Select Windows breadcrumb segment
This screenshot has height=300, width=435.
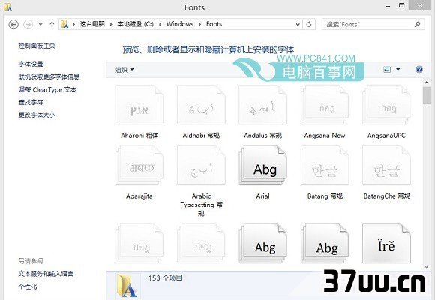coord(180,24)
